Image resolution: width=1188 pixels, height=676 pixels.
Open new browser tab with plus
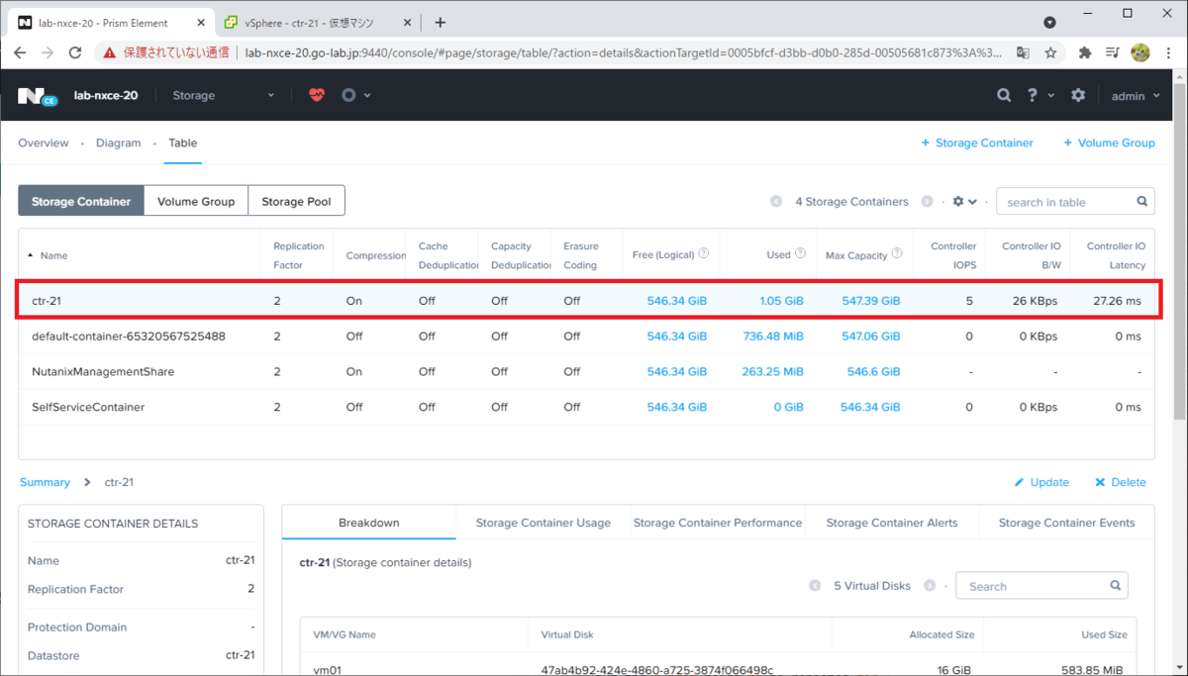click(441, 22)
